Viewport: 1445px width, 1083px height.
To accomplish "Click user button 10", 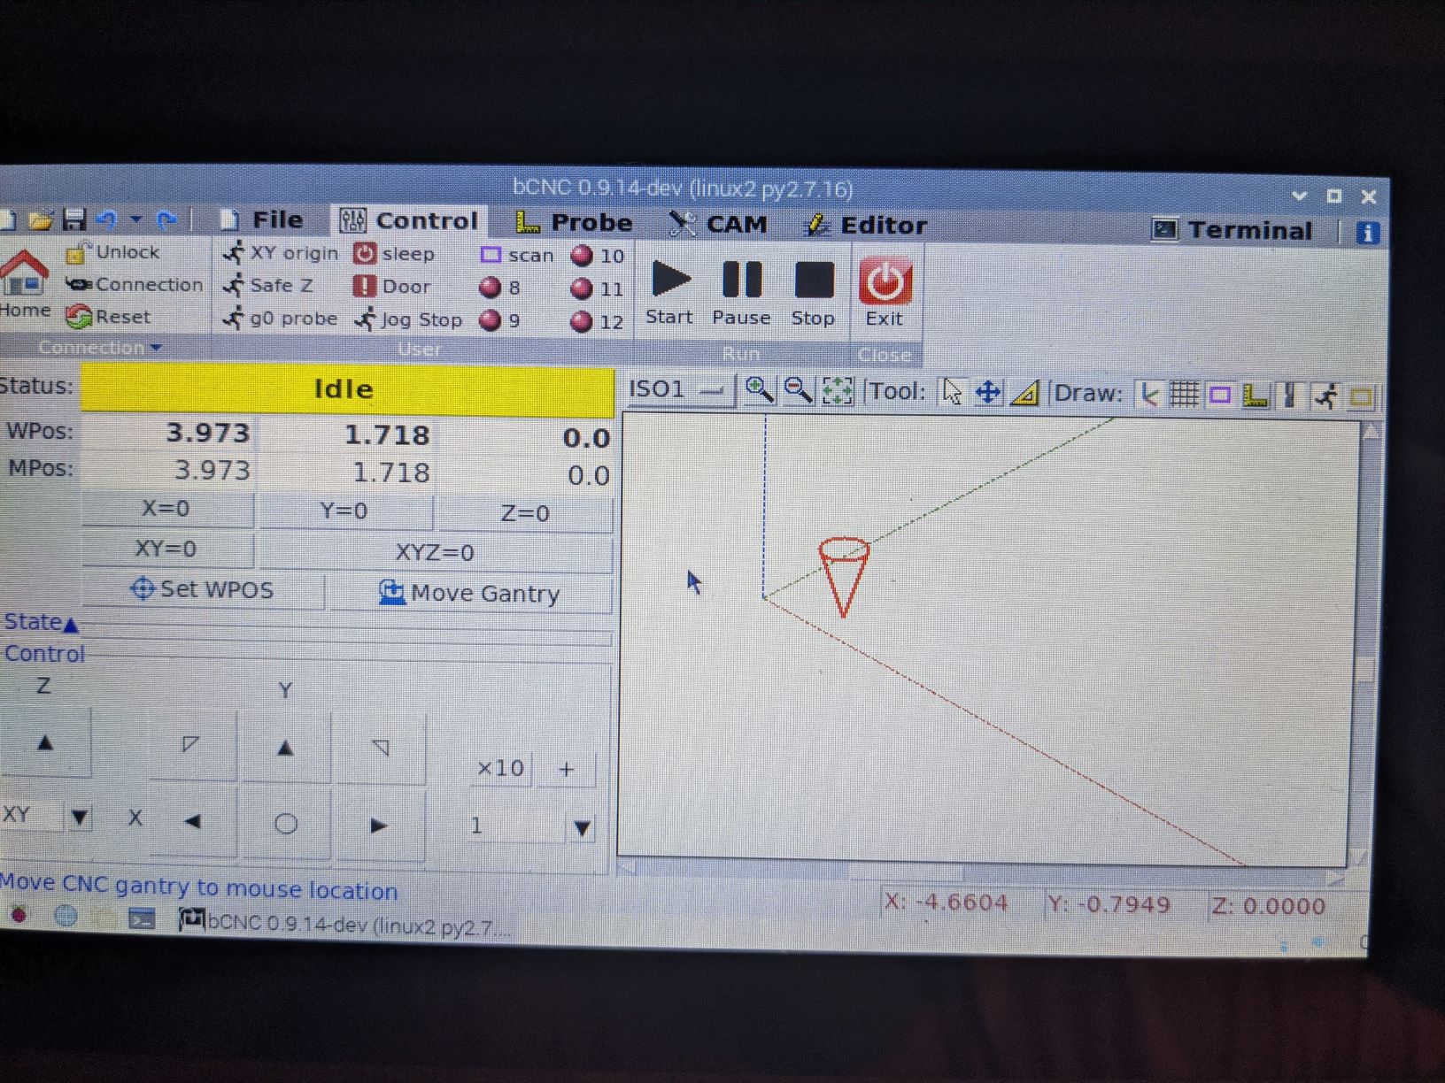I will coord(598,257).
